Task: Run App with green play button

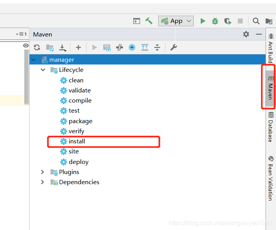Action: (x=203, y=21)
